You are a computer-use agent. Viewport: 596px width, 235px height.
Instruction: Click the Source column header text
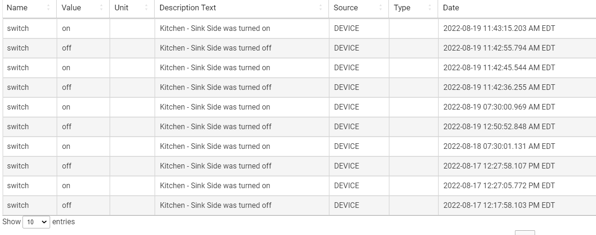coord(346,7)
